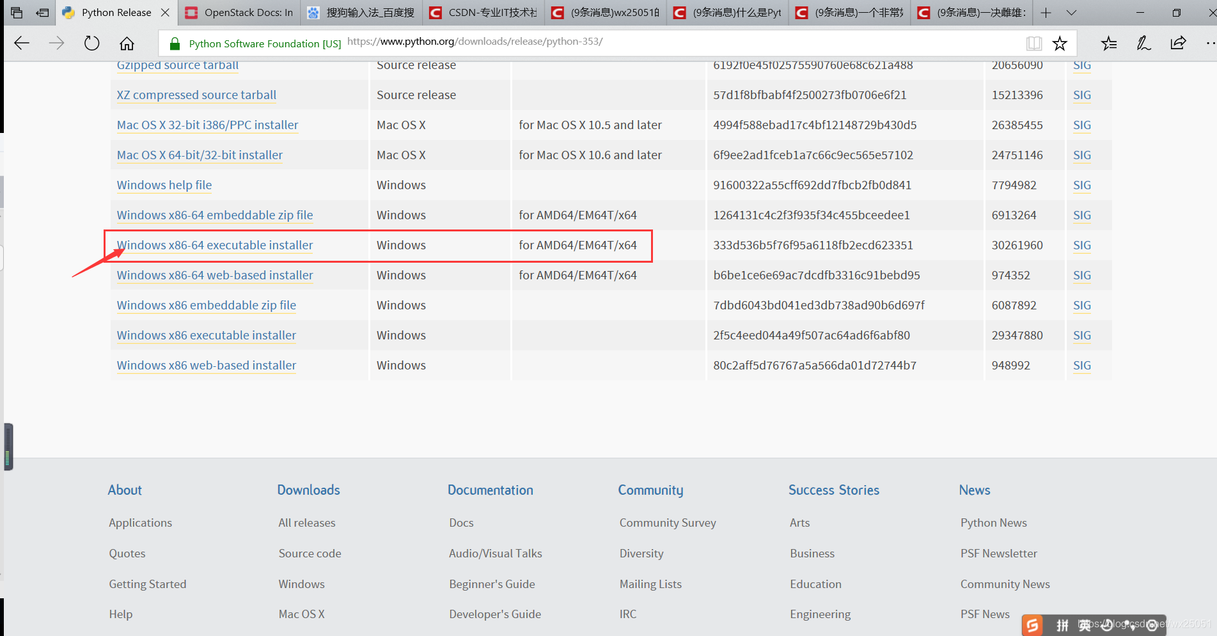This screenshot has width=1217, height=636.
Task: Click the browser Back arrow
Action: 22,43
